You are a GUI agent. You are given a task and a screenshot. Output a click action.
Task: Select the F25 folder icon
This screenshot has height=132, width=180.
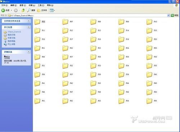pyautogui.click(x=149, y=48)
